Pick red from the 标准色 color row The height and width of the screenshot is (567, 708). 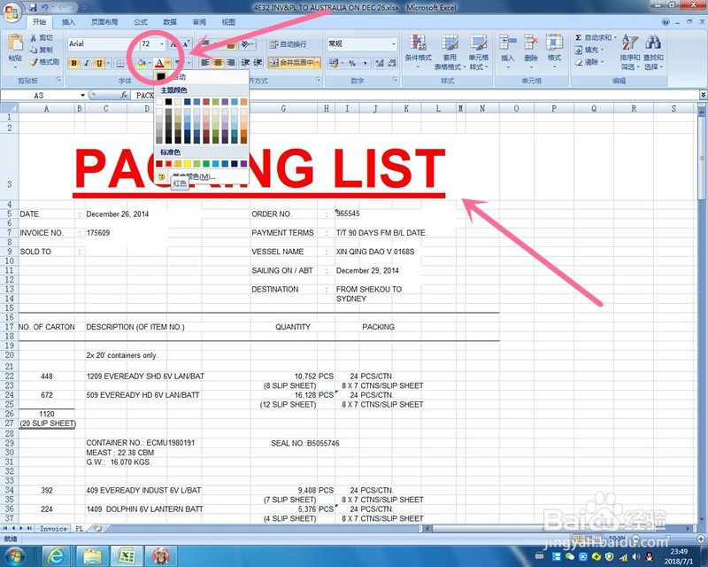coord(167,163)
